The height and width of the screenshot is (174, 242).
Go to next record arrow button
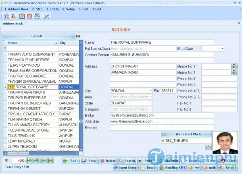click(44, 161)
